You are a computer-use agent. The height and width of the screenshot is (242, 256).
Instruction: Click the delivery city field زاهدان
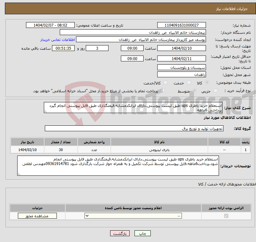point(182,74)
